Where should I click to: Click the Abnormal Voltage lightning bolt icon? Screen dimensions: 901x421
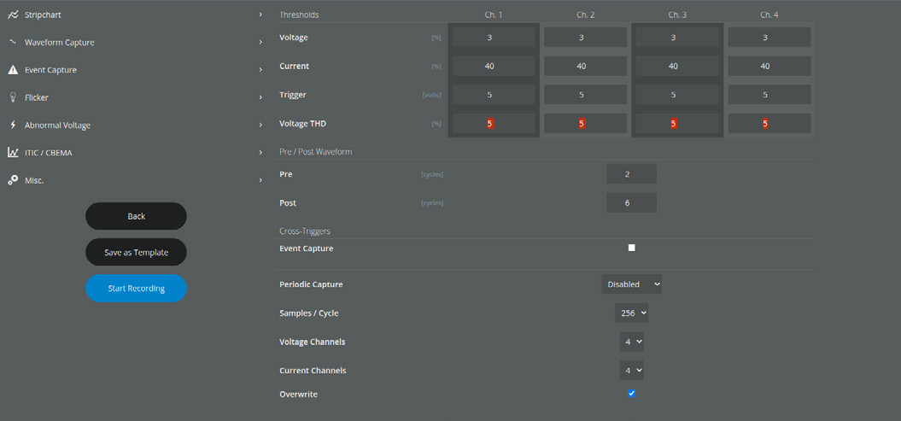point(13,126)
